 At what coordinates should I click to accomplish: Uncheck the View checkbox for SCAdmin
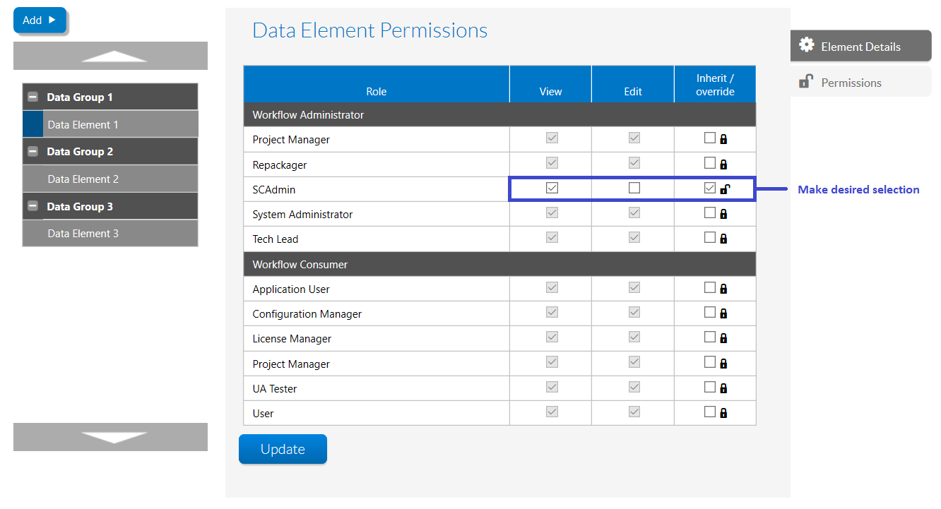point(552,188)
